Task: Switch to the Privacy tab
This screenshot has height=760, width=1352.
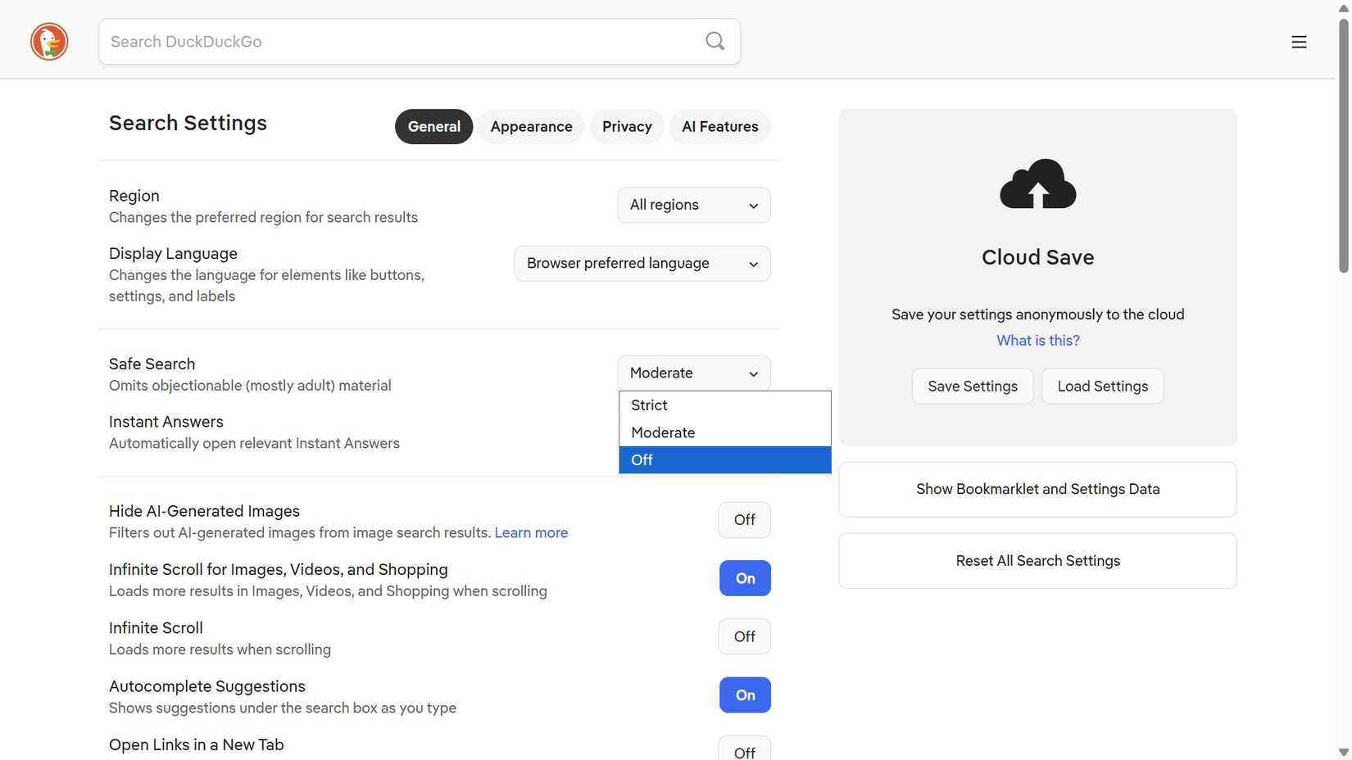Action: pyautogui.click(x=626, y=126)
